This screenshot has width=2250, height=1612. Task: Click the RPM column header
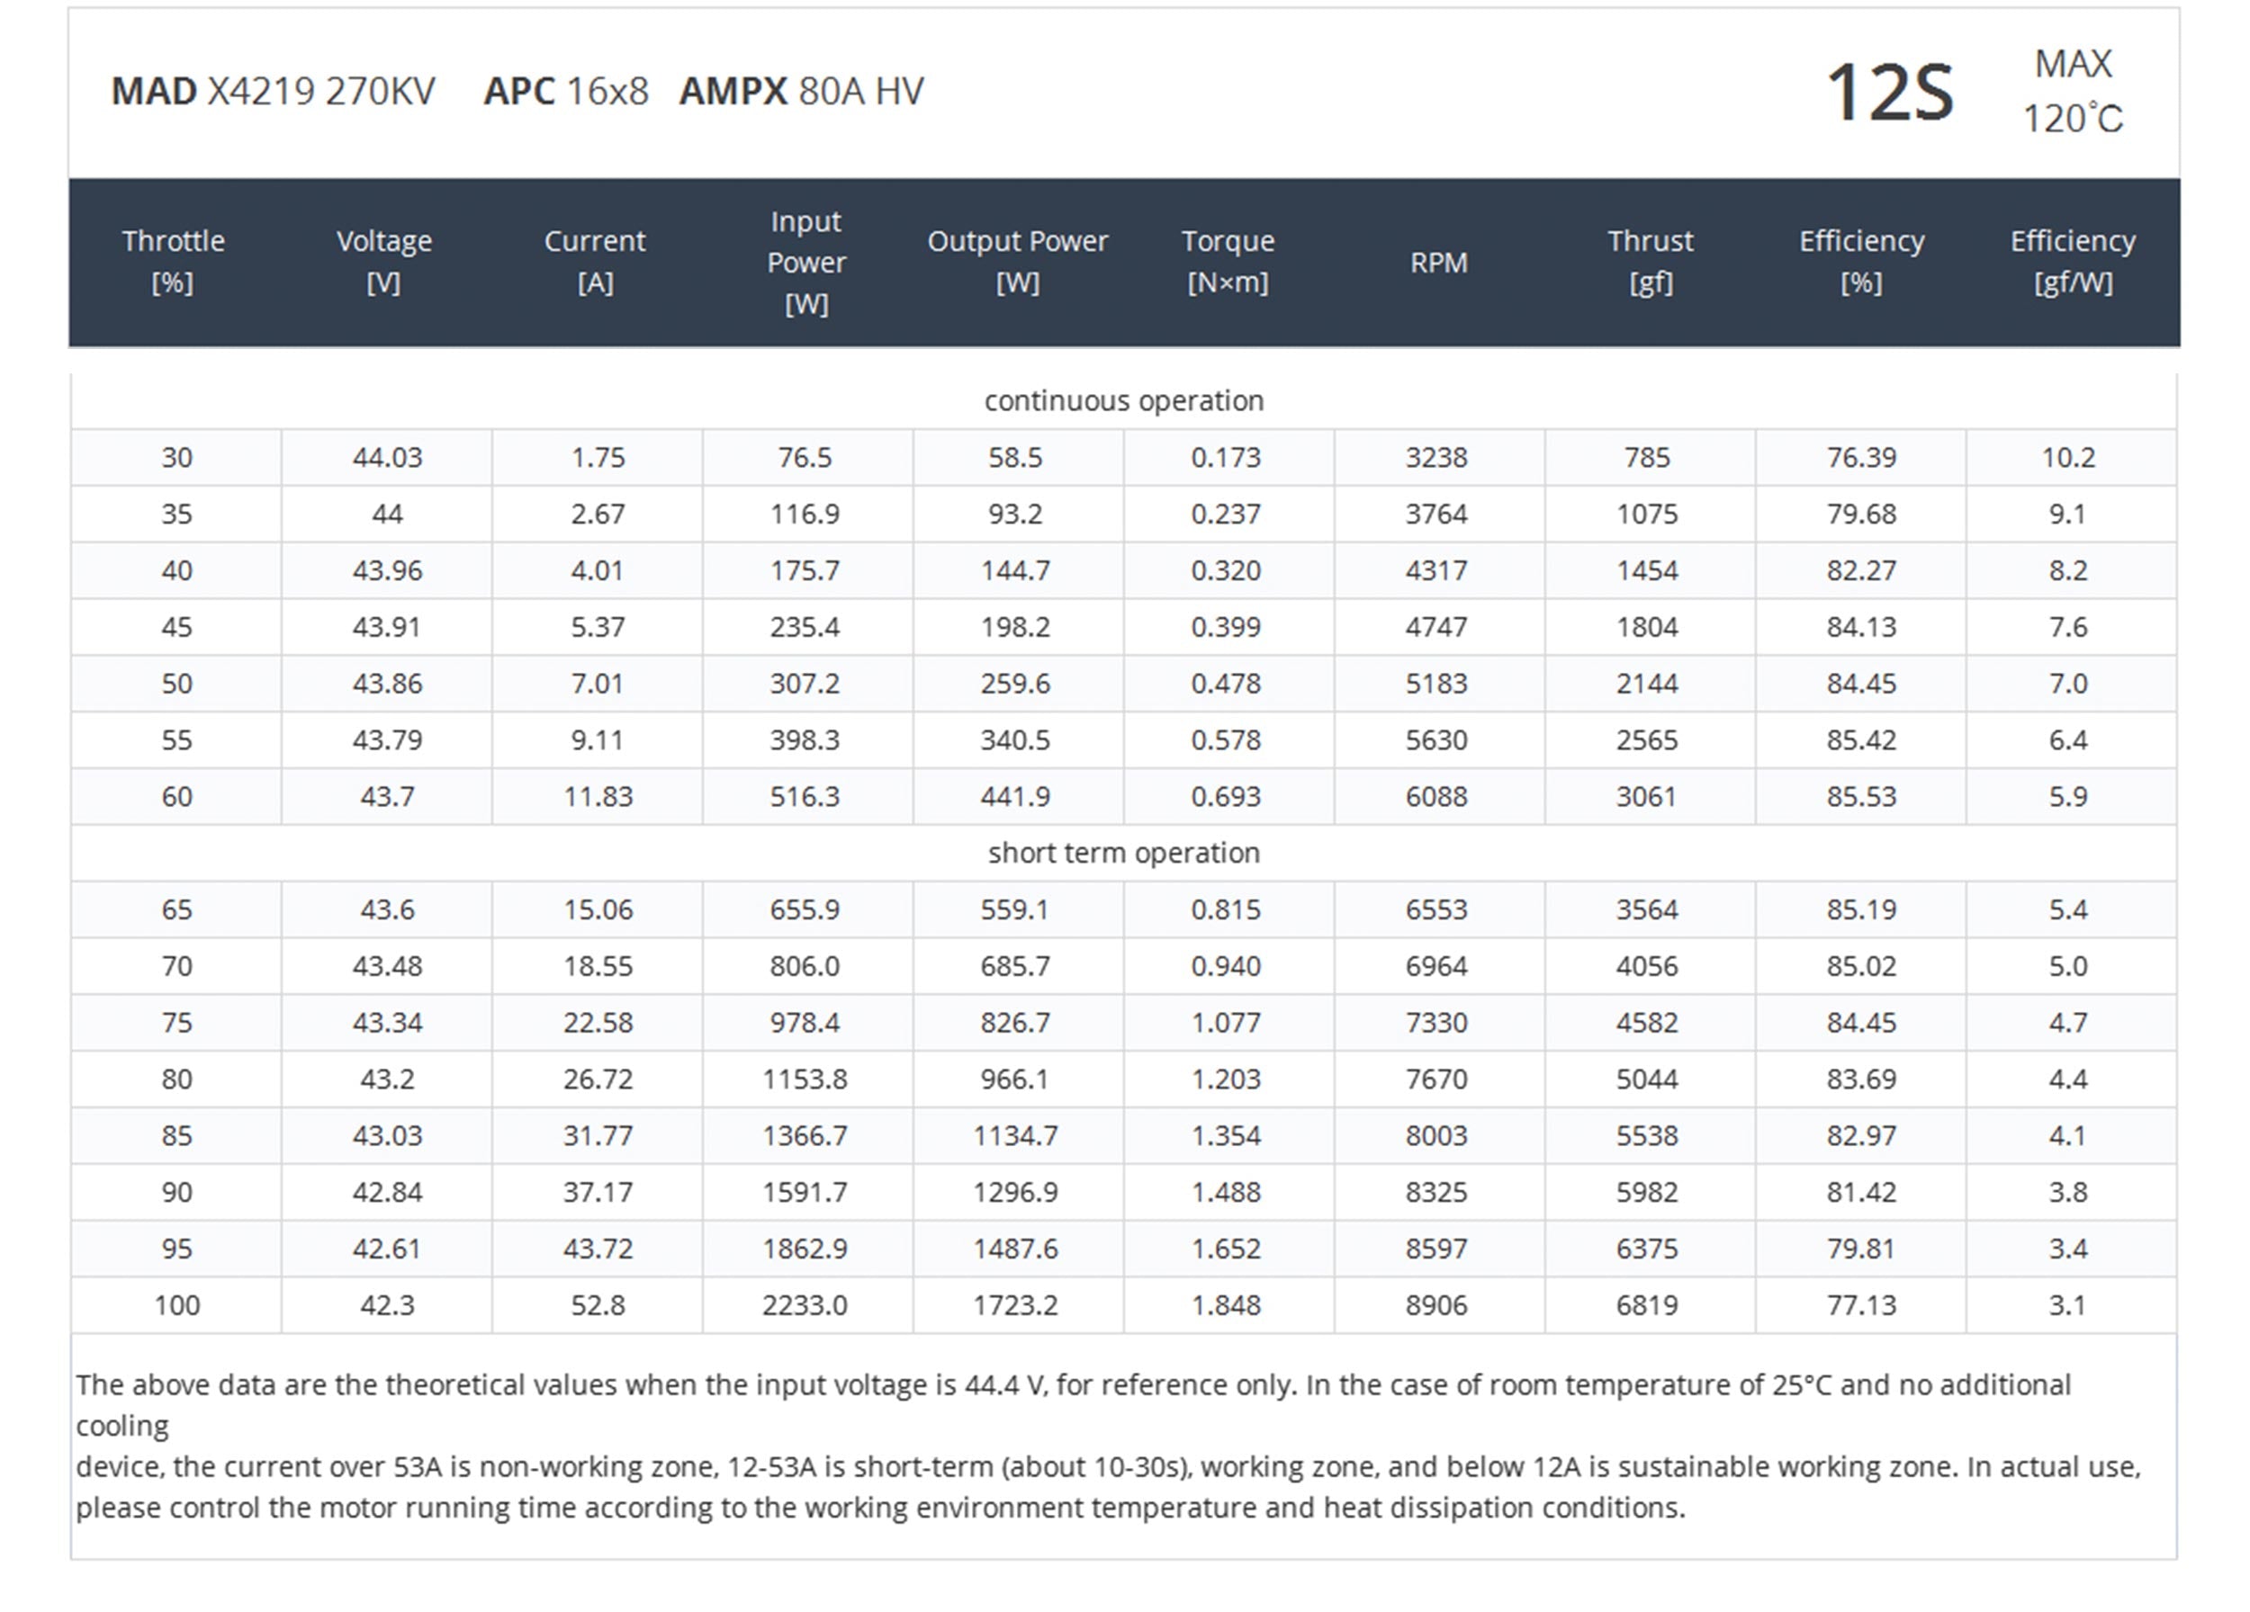point(1438,263)
